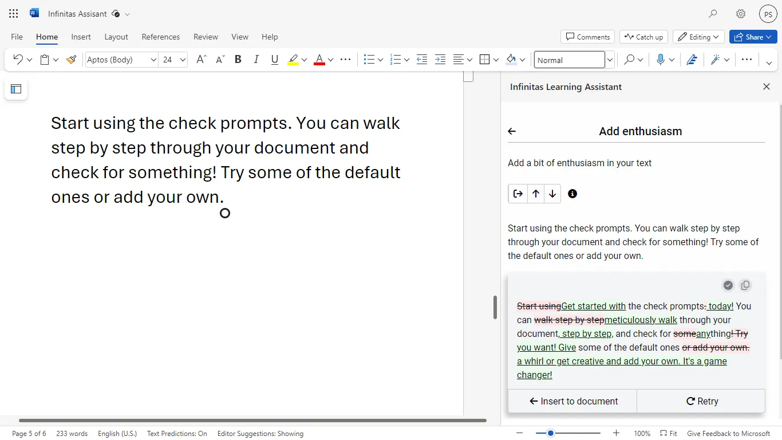Increase paragraph indent
Viewport: 782px width, 440px height.
440,60
